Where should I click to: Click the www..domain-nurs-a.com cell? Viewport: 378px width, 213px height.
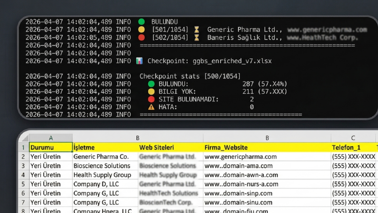click(x=267, y=184)
